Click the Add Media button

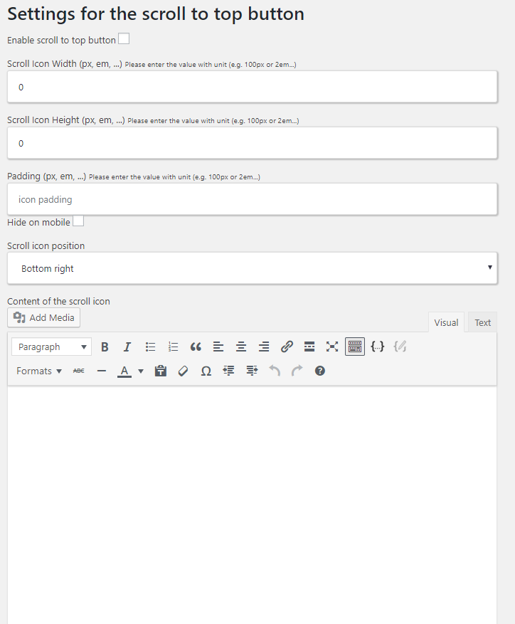click(43, 318)
